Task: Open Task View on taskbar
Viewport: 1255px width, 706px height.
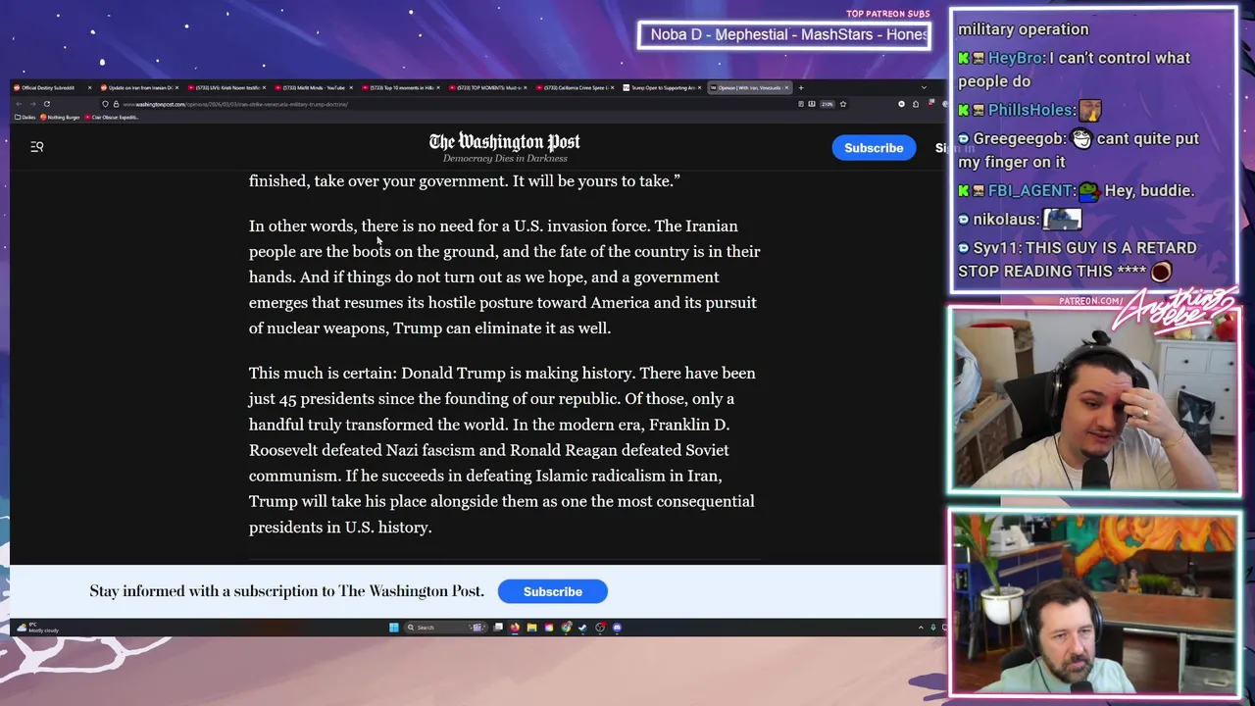Action: pyautogui.click(x=498, y=628)
